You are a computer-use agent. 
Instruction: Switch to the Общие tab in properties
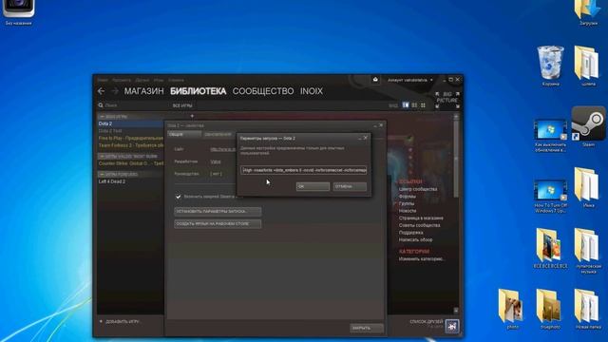click(184, 134)
